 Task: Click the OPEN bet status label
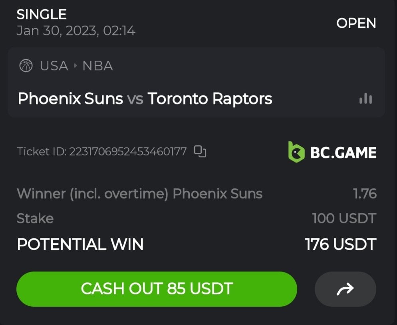[x=356, y=23]
